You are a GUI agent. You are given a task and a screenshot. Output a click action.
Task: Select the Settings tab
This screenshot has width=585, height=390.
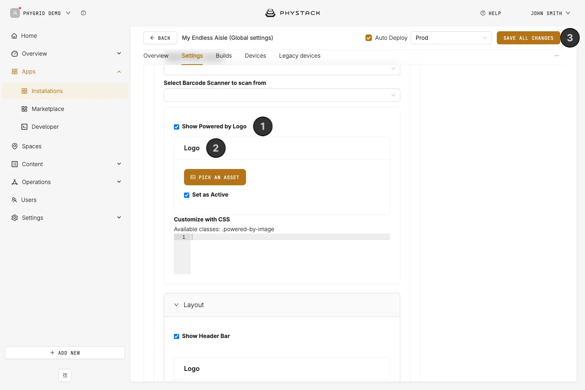(x=192, y=56)
